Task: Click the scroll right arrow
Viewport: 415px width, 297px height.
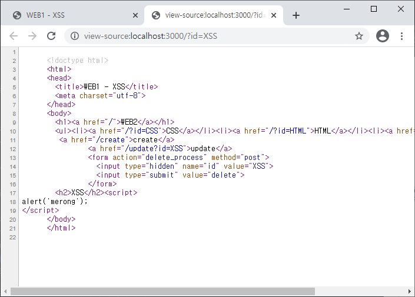Action: coord(410,292)
